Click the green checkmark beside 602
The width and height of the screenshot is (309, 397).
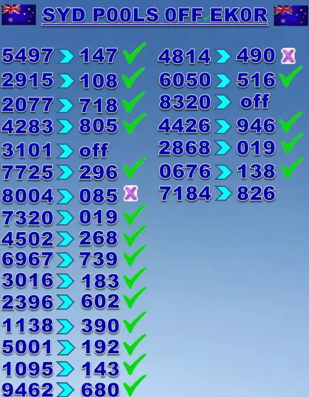click(x=135, y=298)
